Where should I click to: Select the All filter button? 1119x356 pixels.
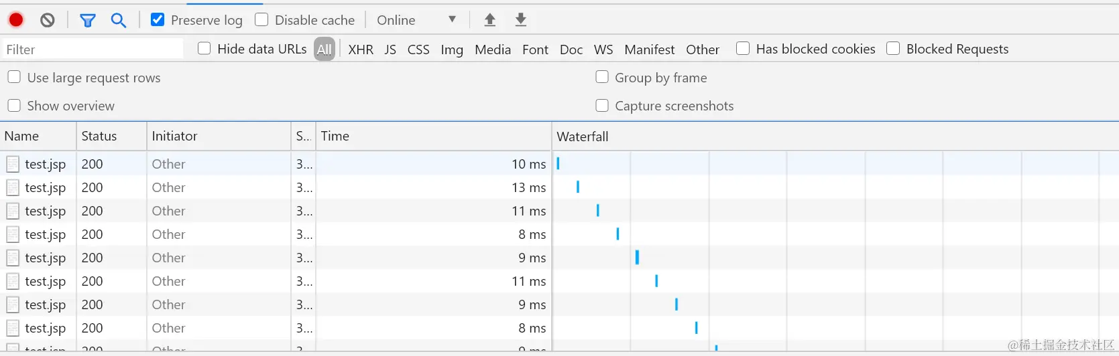click(325, 50)
